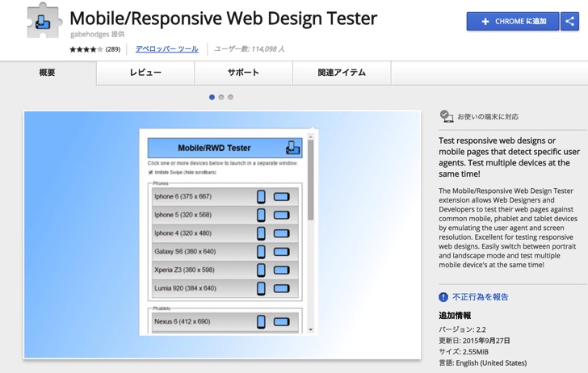The height and width of the screenshot is (373, 588).
Task: Click the star rating display
Action: tap(86, 49)
